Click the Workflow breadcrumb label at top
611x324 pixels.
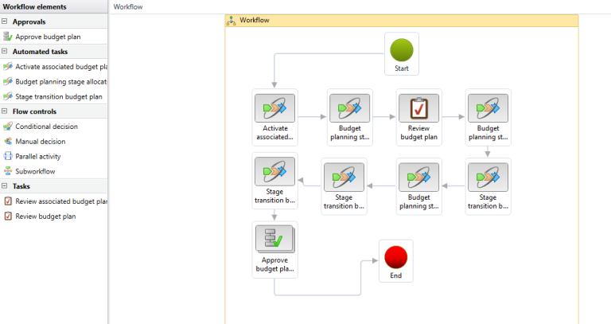point(129,6)
